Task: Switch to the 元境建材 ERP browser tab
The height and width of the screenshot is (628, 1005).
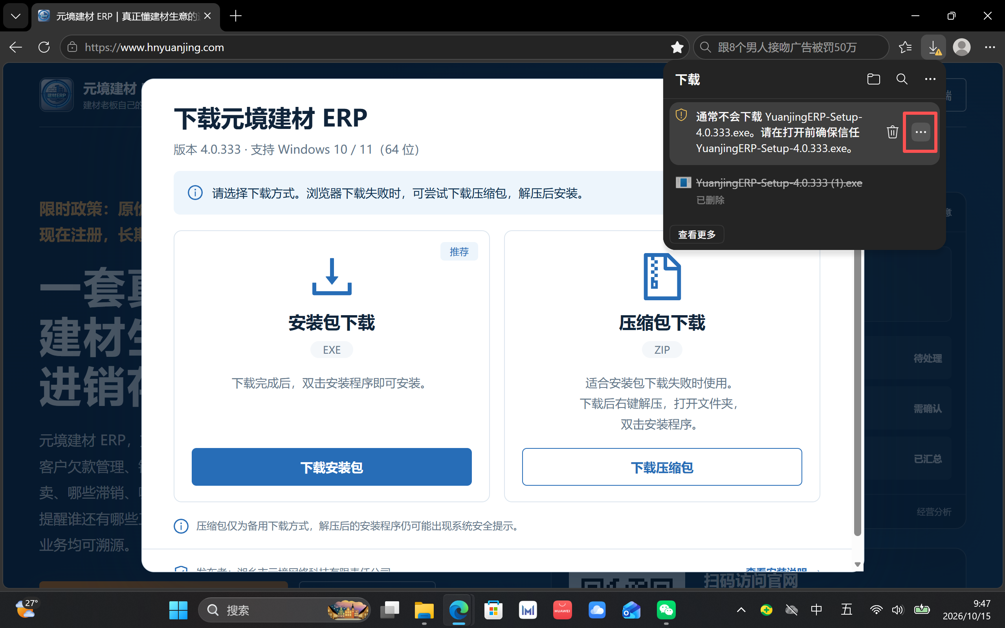Action: pos(126,16)
